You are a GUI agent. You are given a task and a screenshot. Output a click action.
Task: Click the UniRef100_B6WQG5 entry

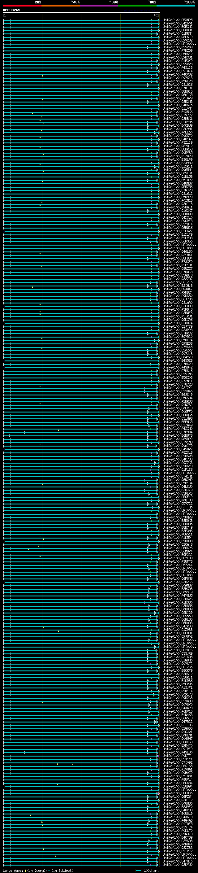click(x=178, y=415)
